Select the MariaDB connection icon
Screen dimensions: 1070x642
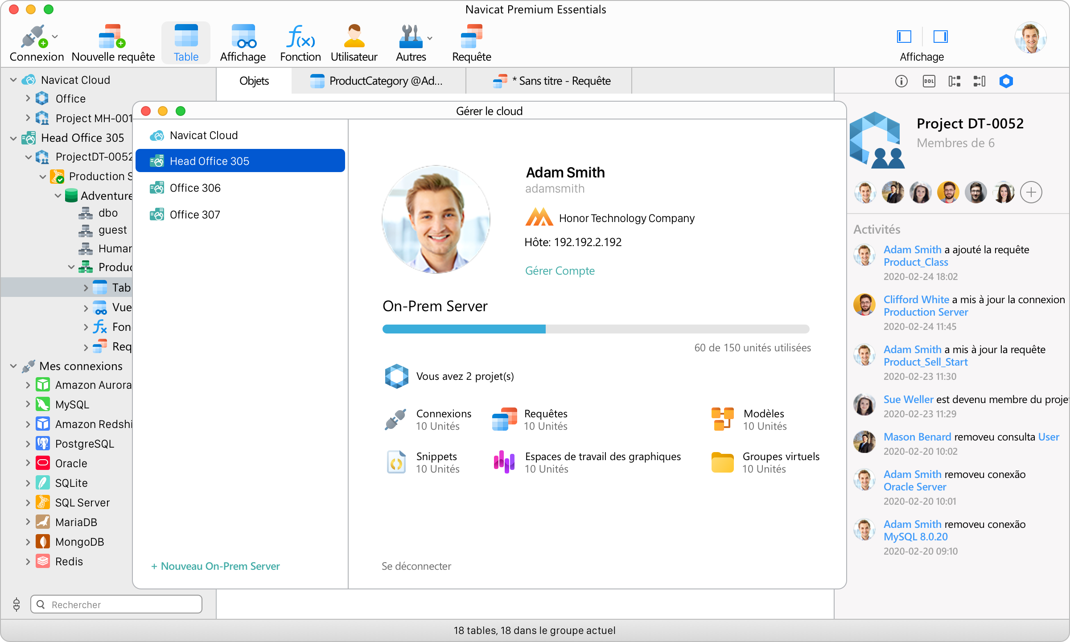(x=43, y=522)
